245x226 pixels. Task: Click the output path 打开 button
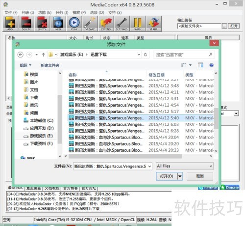click(234, 26)
